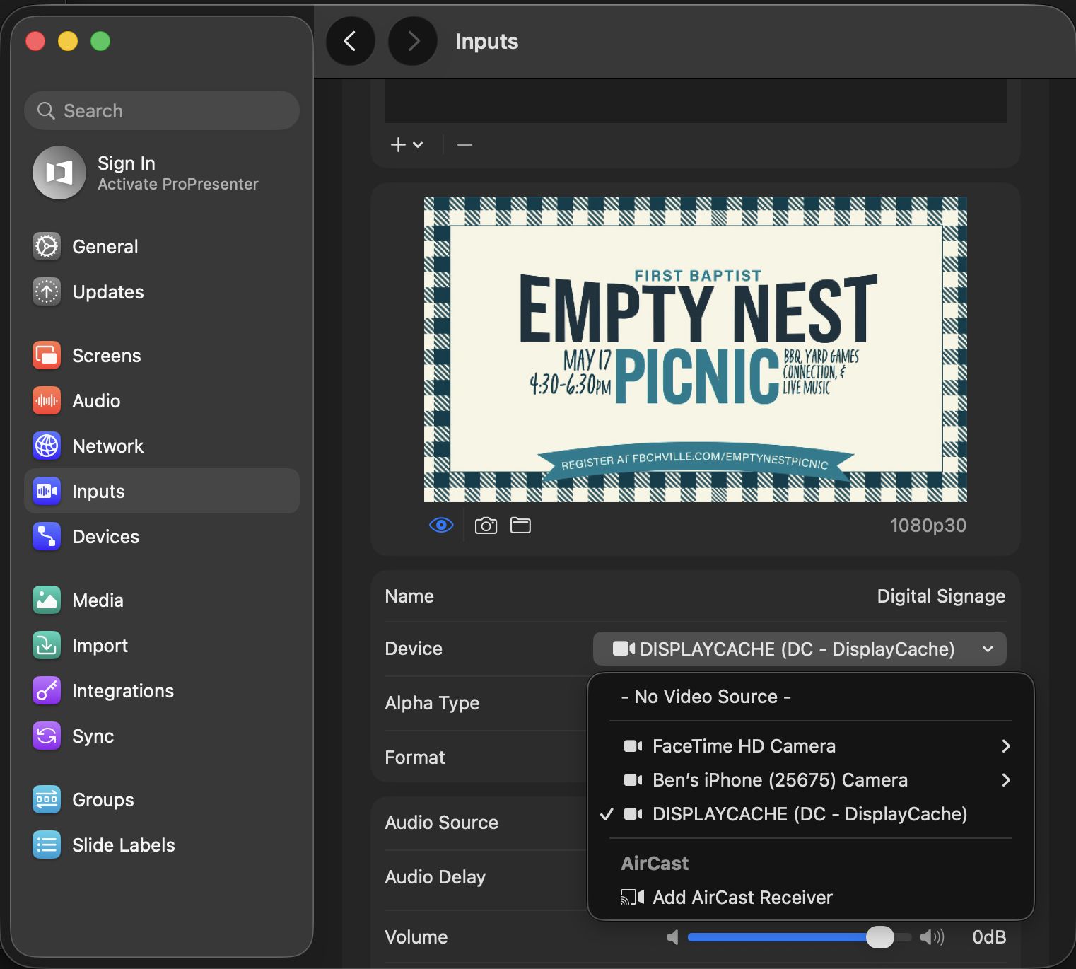Expand FaceTime HD Camera submenu arrow
1076x969 pixels.
coord(1006,746)
